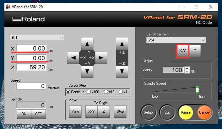222x129 pixels.
Task: Click the Stop move button
Action: [x=120, y=111]
